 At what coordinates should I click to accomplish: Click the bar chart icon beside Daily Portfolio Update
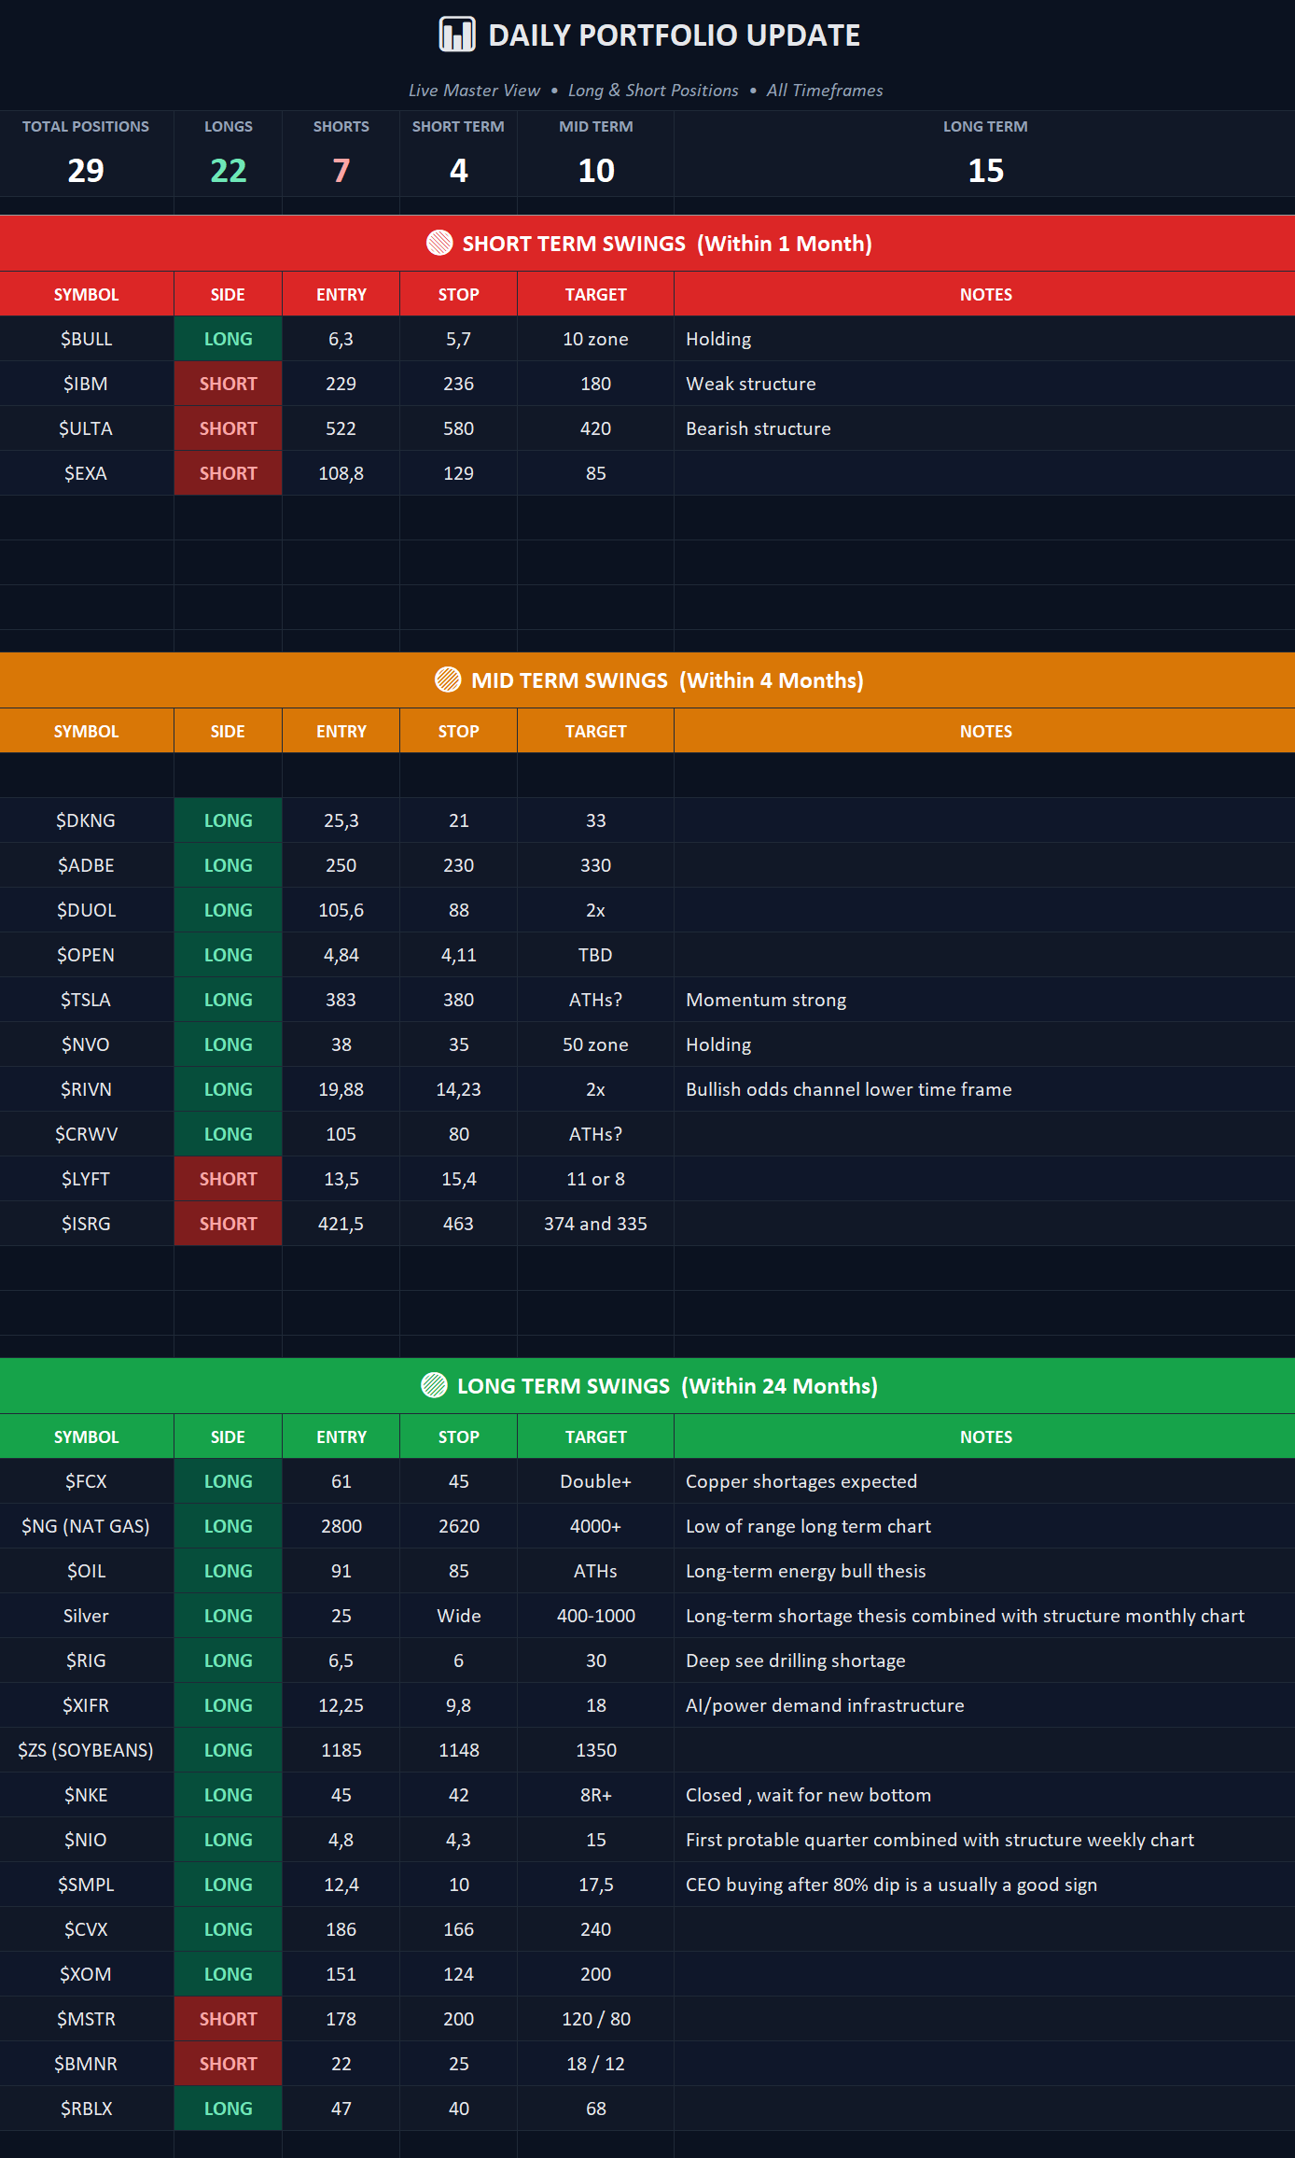tap(457, 35)
